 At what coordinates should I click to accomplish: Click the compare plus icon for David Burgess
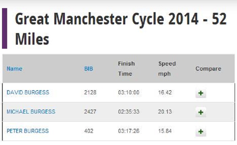click(x=201, y=93)
